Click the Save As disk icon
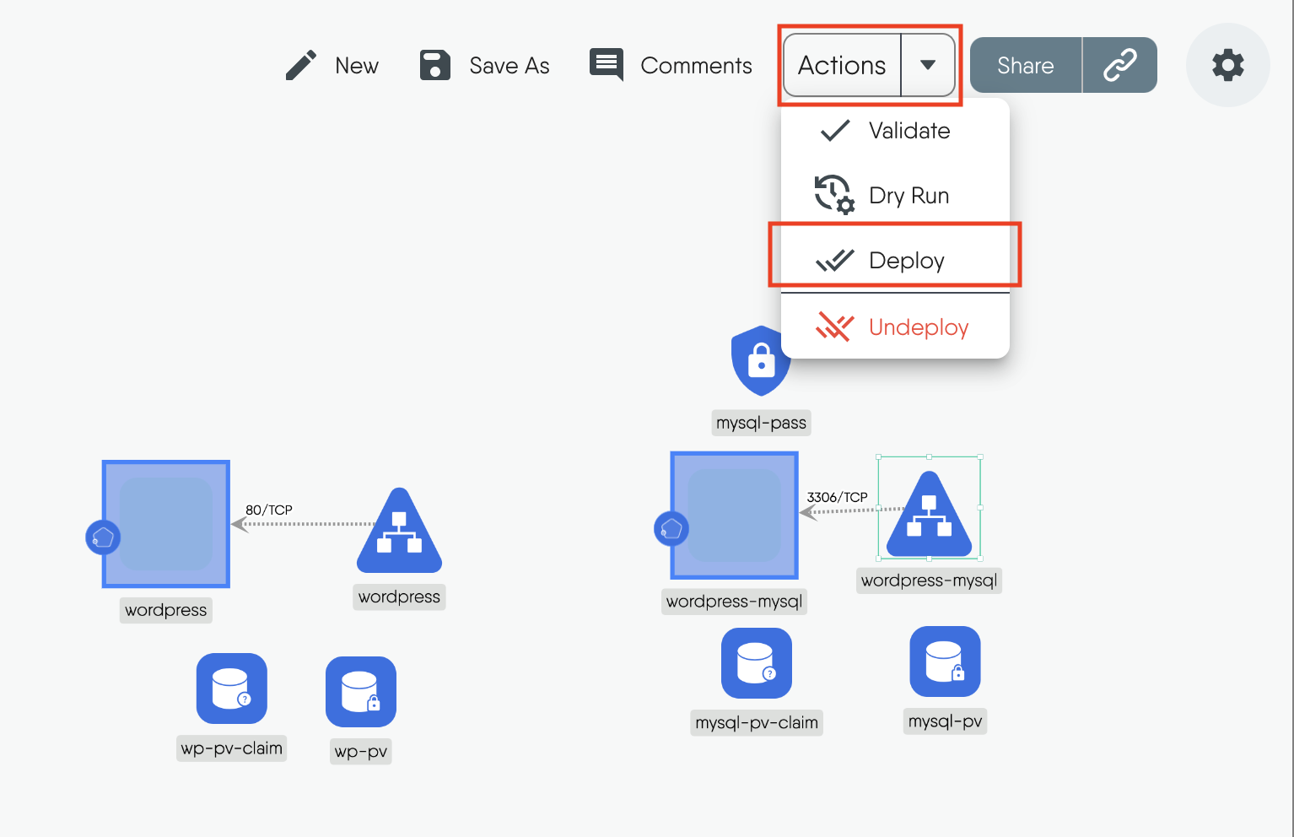The height and width of the screenshot is (837, 1294). [x=434, y=64]
